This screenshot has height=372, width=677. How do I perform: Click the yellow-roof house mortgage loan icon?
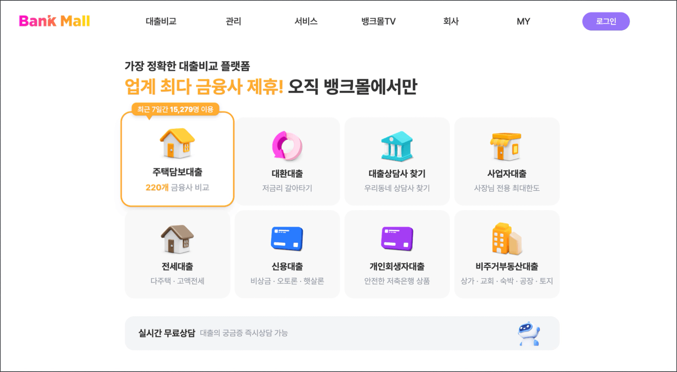(177, 143)
